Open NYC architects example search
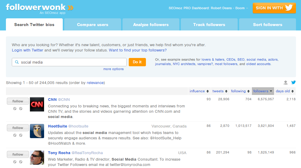 click(x=184, y=64)
